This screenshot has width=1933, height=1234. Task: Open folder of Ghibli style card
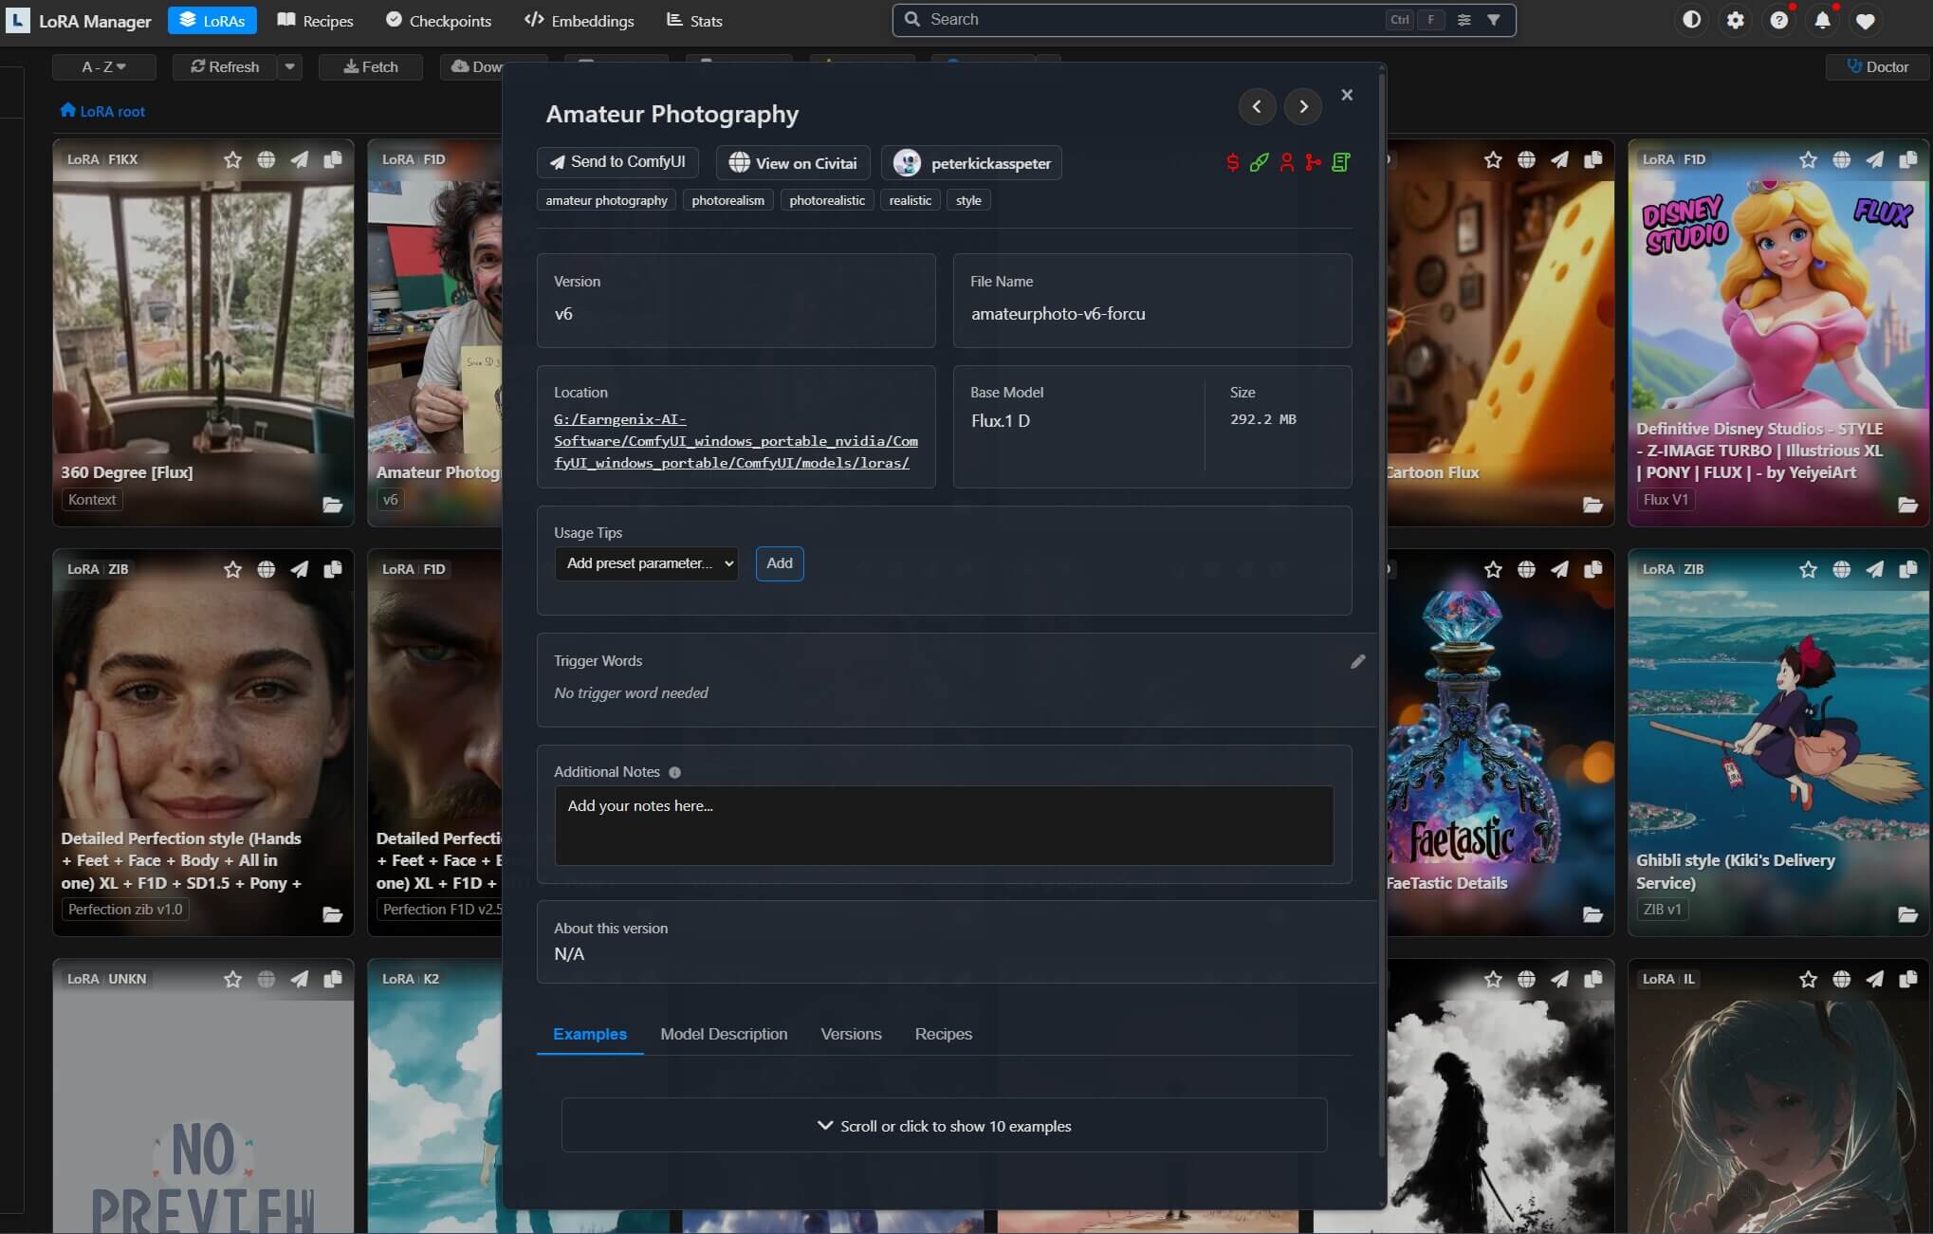tap(1907, 914)
